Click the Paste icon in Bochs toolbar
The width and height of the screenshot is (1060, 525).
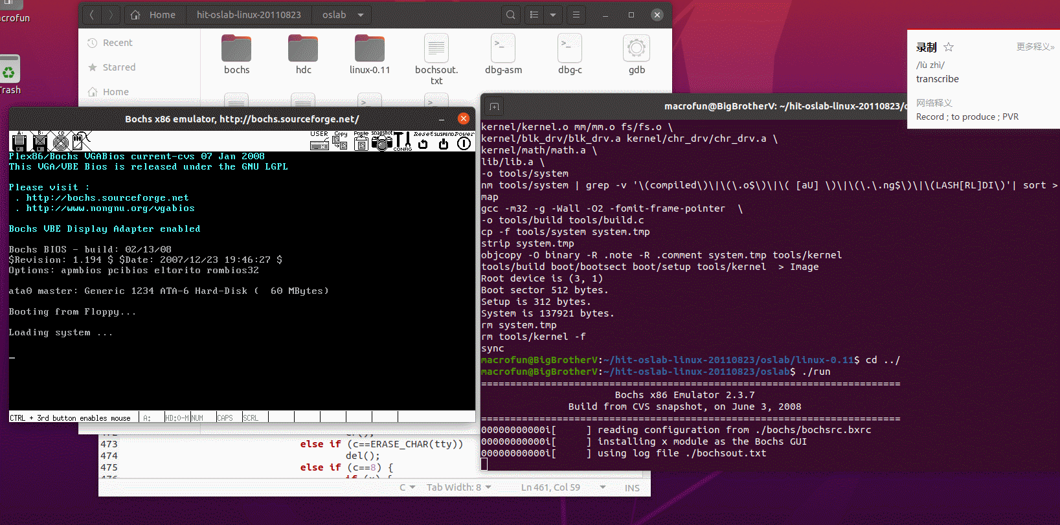tap(361, 141)
